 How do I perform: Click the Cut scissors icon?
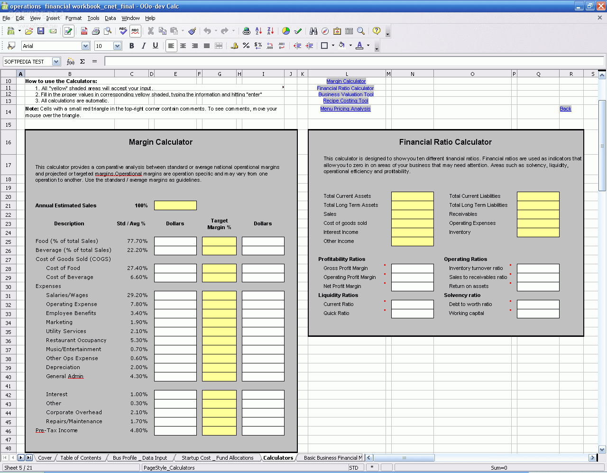click(151, 31)
